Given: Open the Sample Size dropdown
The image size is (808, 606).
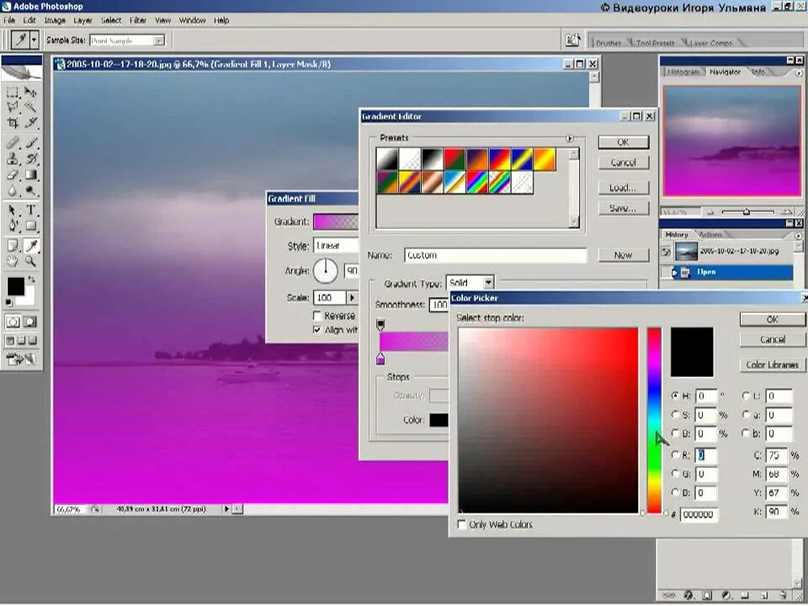Looking at the screenshot, I should point(159,40).
